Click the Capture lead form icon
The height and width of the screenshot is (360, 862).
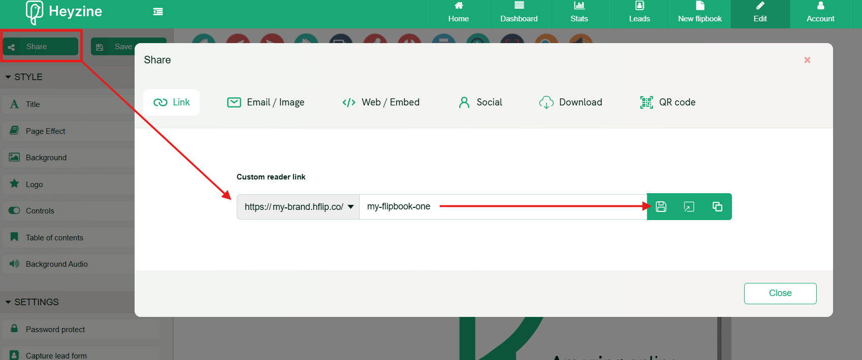pos(14,355)
